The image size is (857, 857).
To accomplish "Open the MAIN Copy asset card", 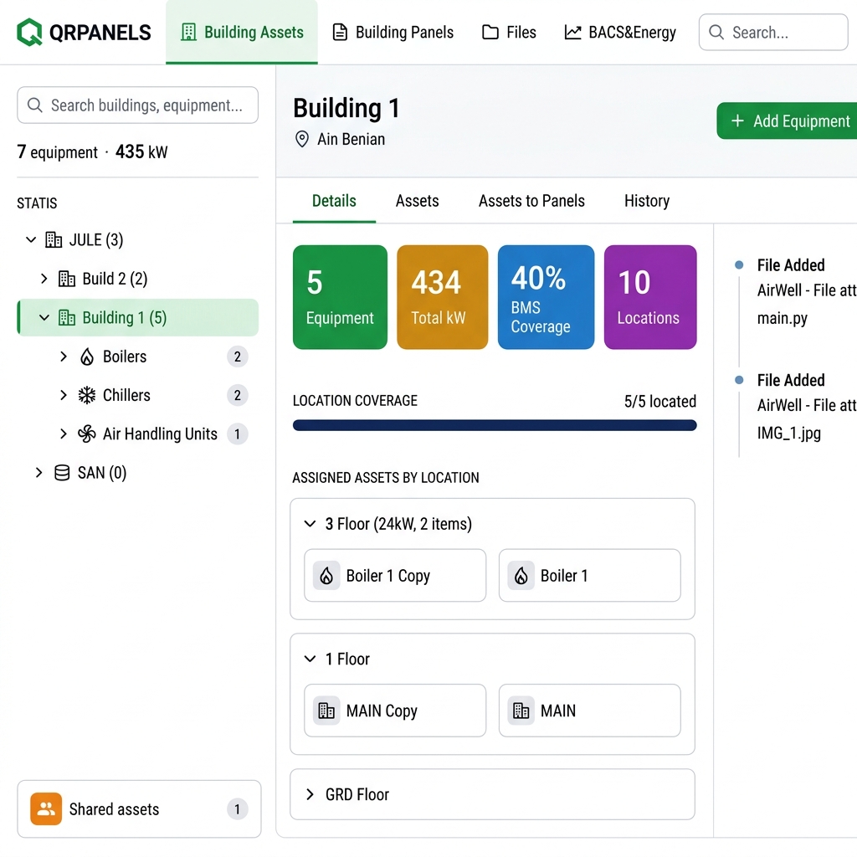I will click(395, 711).
